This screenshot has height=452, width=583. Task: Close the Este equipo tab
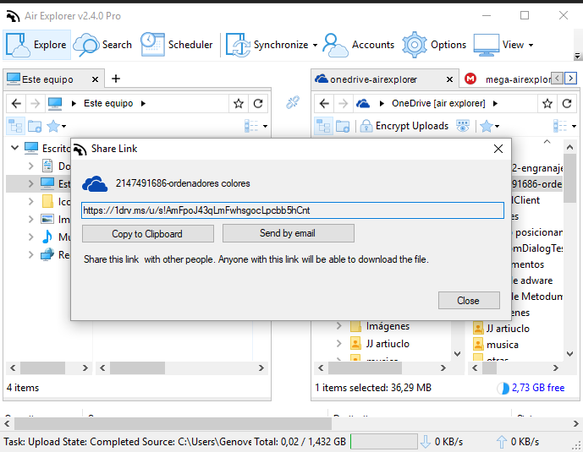tap(95, 79)
